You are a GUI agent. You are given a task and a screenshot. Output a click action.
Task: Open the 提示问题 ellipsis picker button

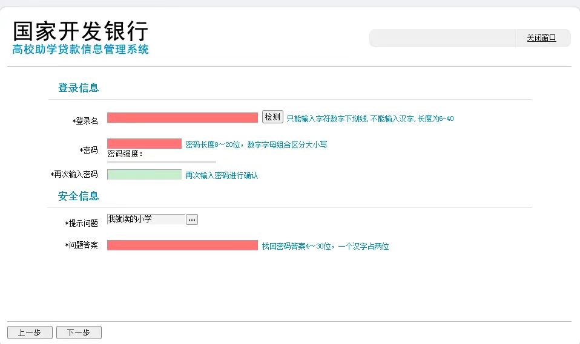191,219
